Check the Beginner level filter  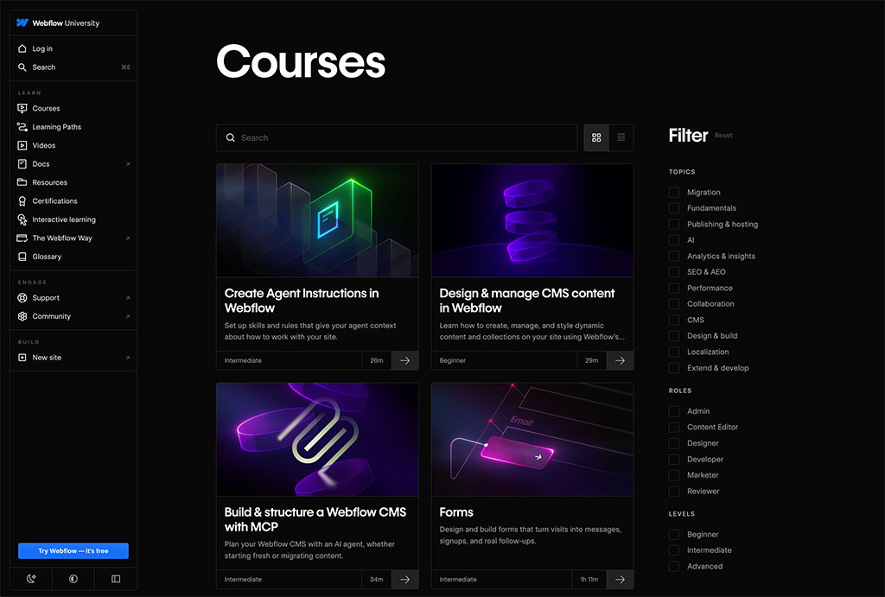pyautogui.click(x=674, y=535)
